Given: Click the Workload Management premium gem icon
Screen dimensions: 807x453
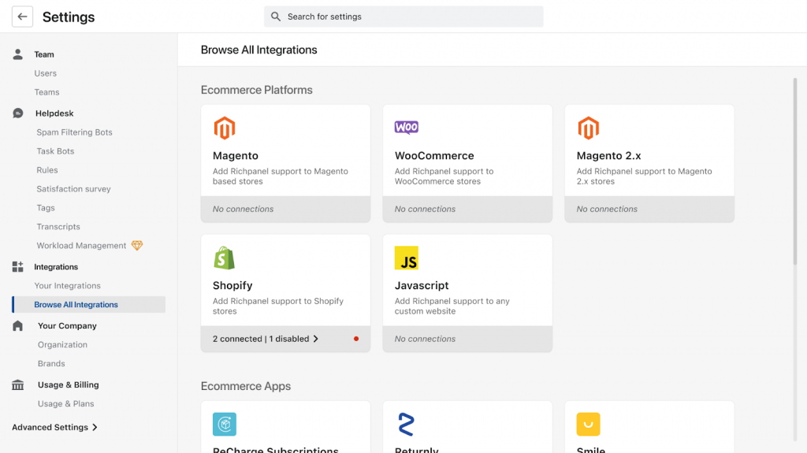Looking at the screenshot, I should pos(137,246).
